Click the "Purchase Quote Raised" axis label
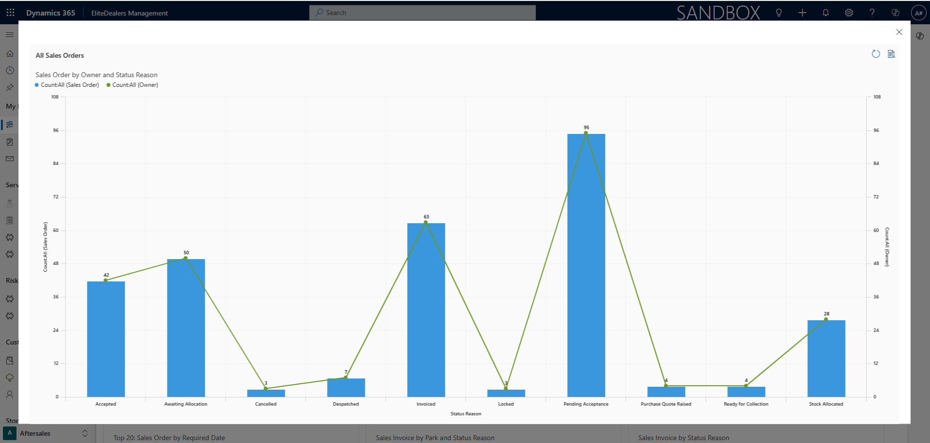This screenshot has width=930, height=443. [x=666, y=404]
